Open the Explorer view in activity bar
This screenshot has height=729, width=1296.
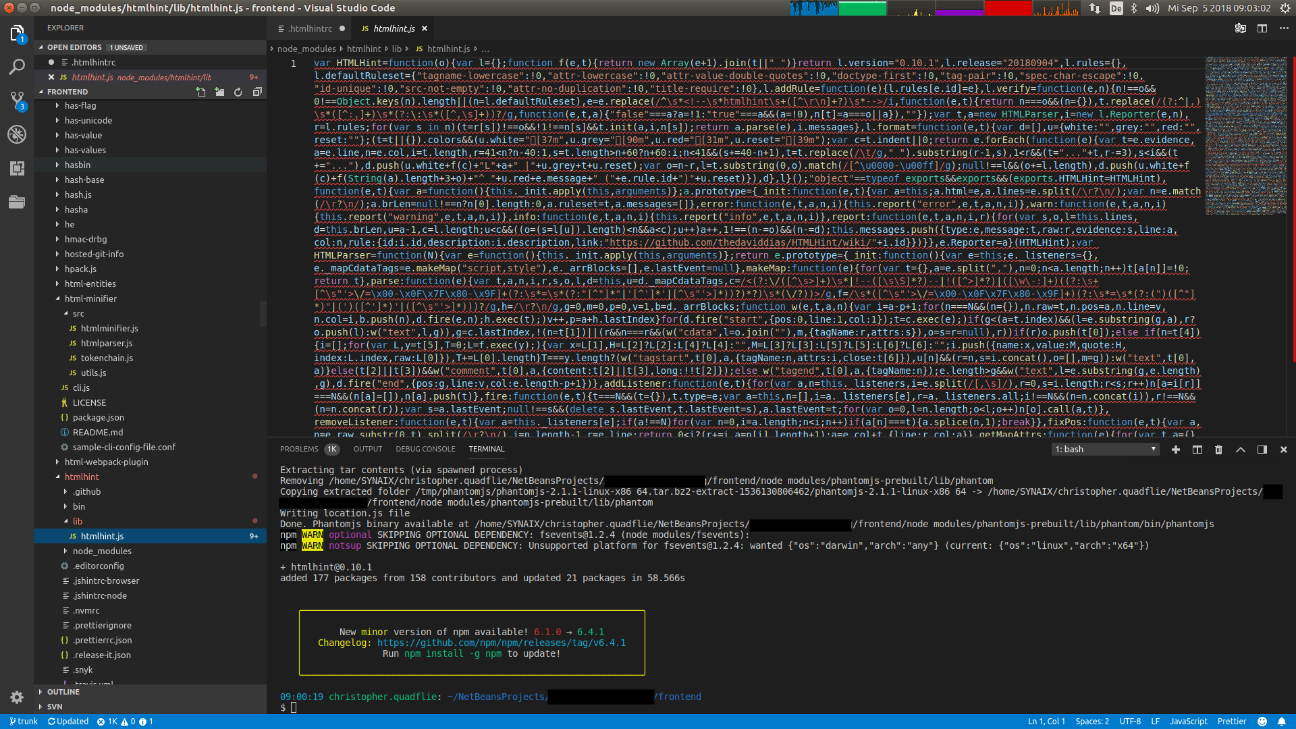[17, 33]
